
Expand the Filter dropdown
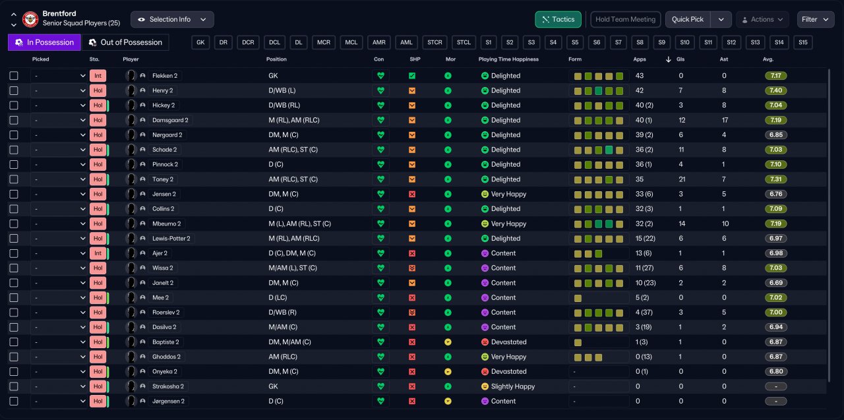coord(815,19)
